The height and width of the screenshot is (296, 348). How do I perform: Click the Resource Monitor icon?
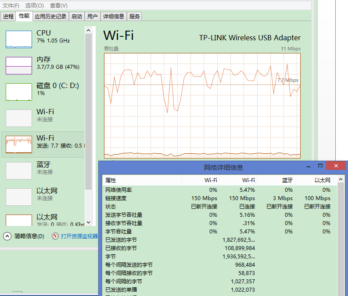(55, 236)
